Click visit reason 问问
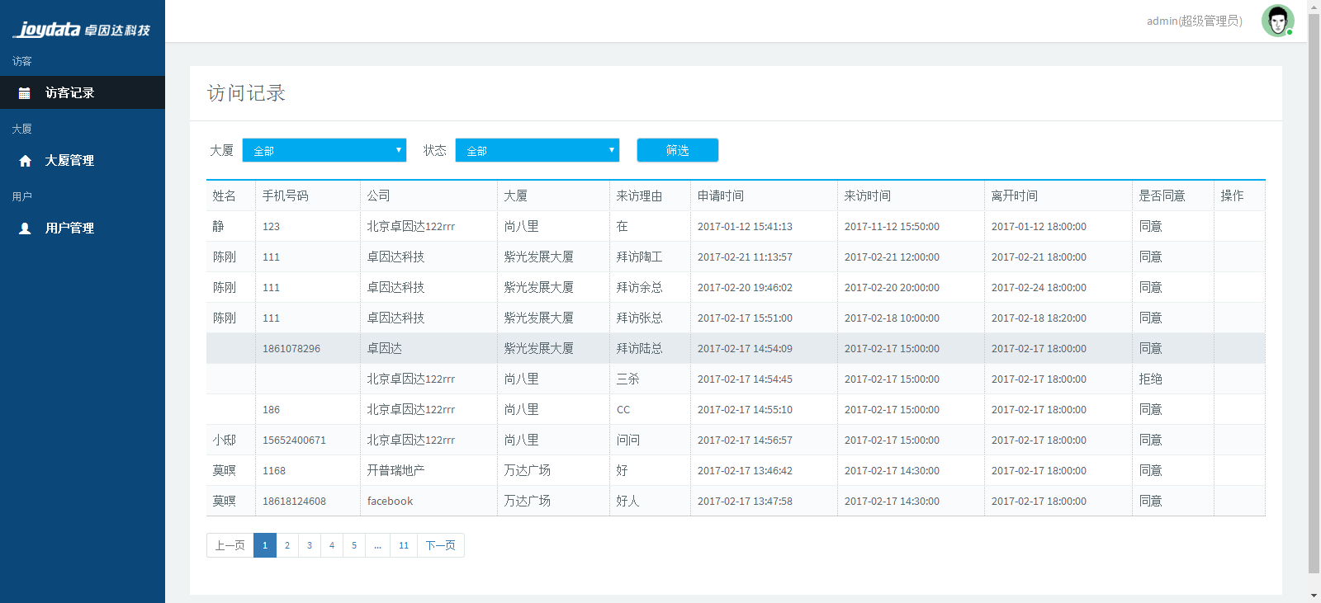 coord(628,440)
